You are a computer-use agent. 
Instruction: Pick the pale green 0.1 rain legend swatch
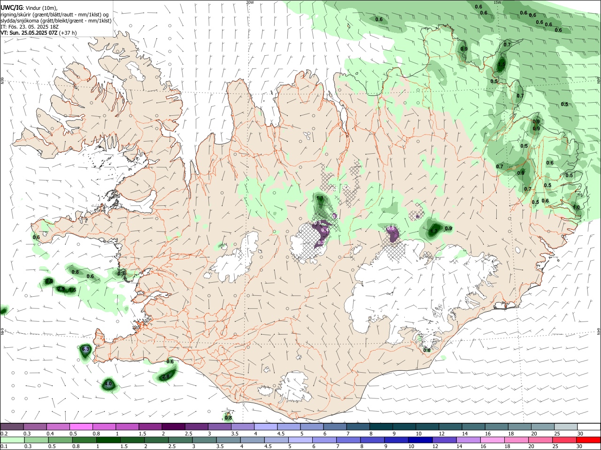pos(12,440)
